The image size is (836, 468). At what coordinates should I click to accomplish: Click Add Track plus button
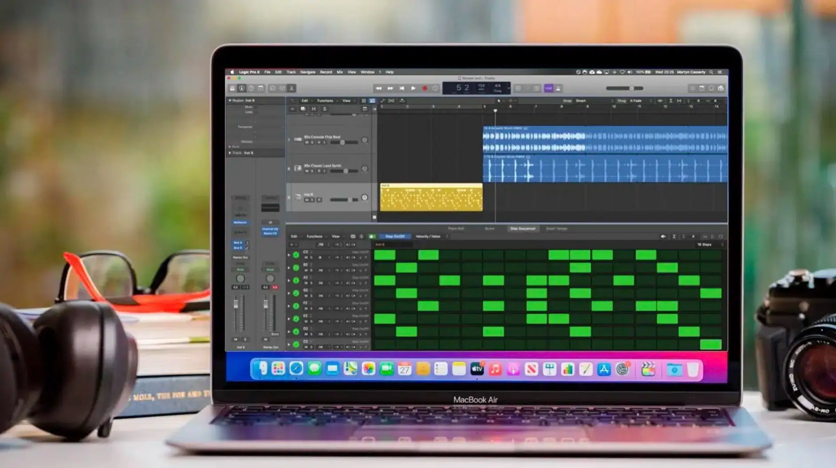point(292,109)
